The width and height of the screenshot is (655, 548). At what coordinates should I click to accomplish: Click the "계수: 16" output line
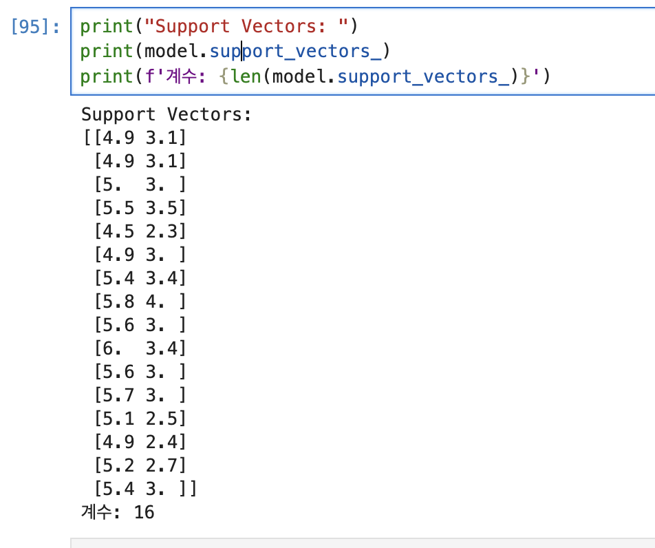coord(118,512)
